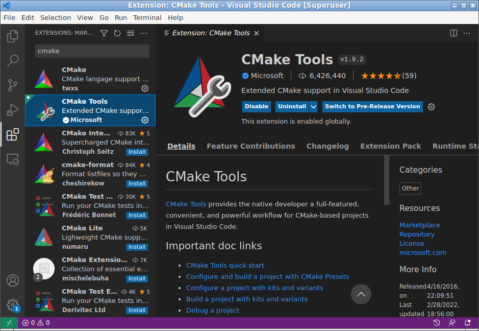
Task: Open Run and Debug view
Action: click(x=13, y=110)
